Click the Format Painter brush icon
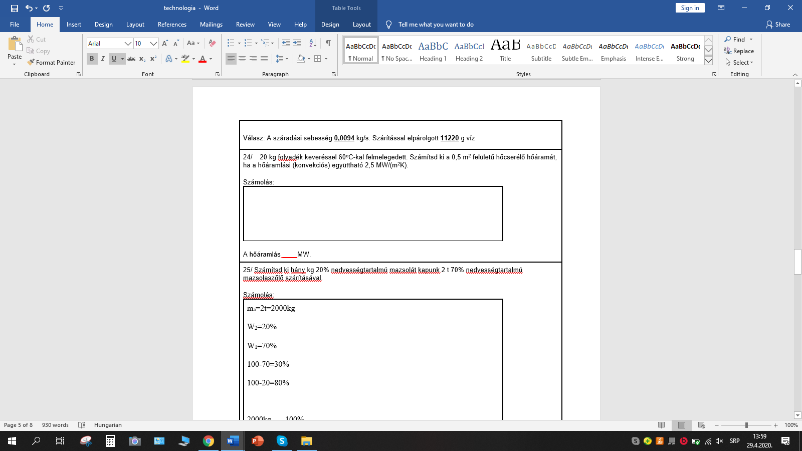The width and height of the screenshot is (802, 451). (x=31, y=63)
